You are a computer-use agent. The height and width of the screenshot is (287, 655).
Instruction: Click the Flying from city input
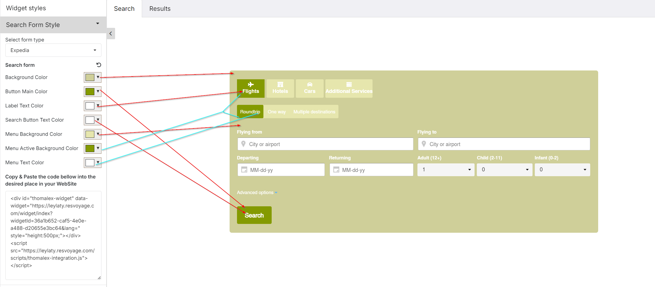tap(325, 144)
